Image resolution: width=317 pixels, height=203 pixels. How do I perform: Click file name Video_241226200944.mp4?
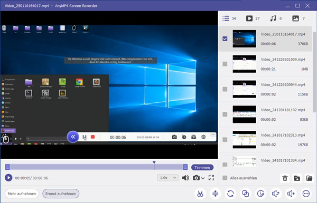[x=283, y=85]
